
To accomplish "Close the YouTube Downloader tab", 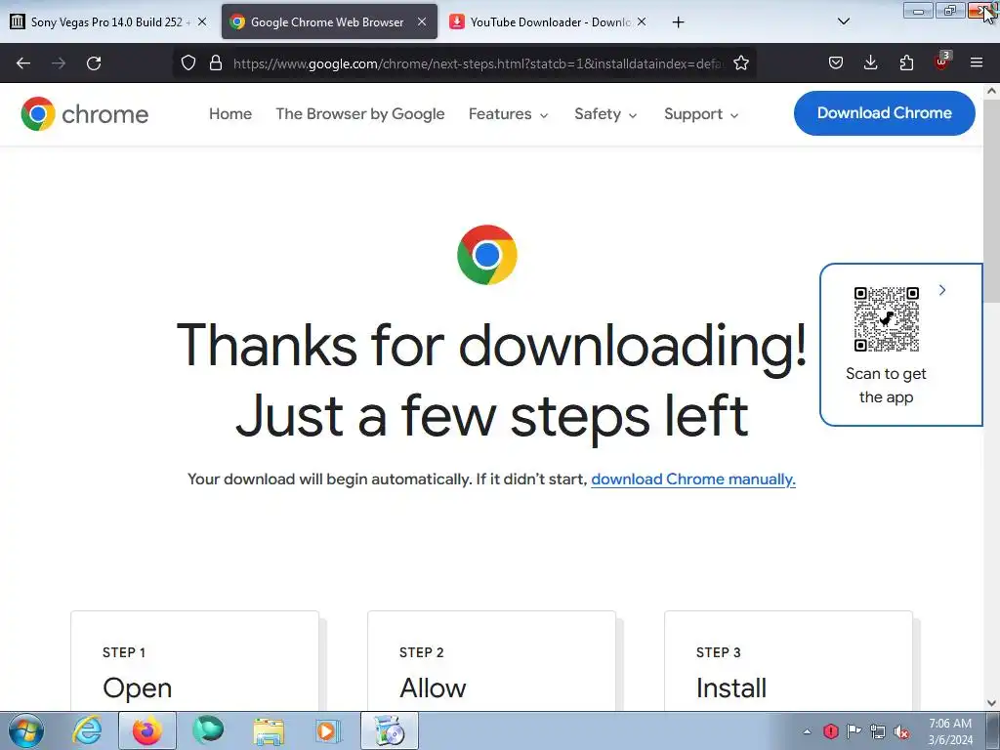I will click(642, 21).
